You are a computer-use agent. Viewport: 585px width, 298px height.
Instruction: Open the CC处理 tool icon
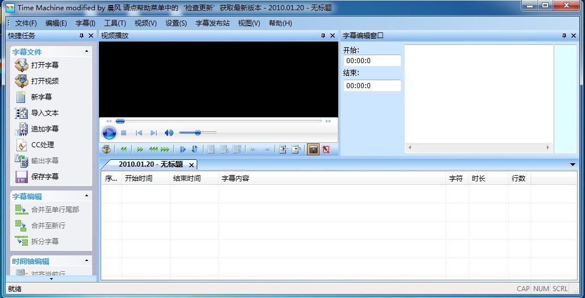coord(22,144)
